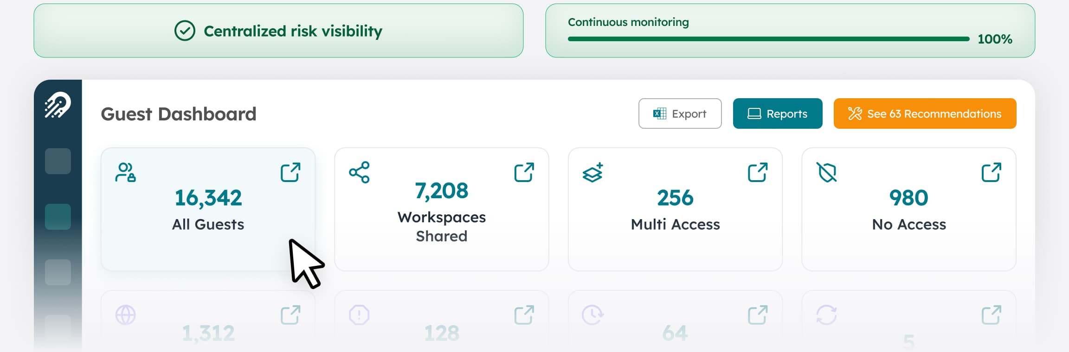
Task: Select the first gray sidebar menu square
Action: coord(58,161)
